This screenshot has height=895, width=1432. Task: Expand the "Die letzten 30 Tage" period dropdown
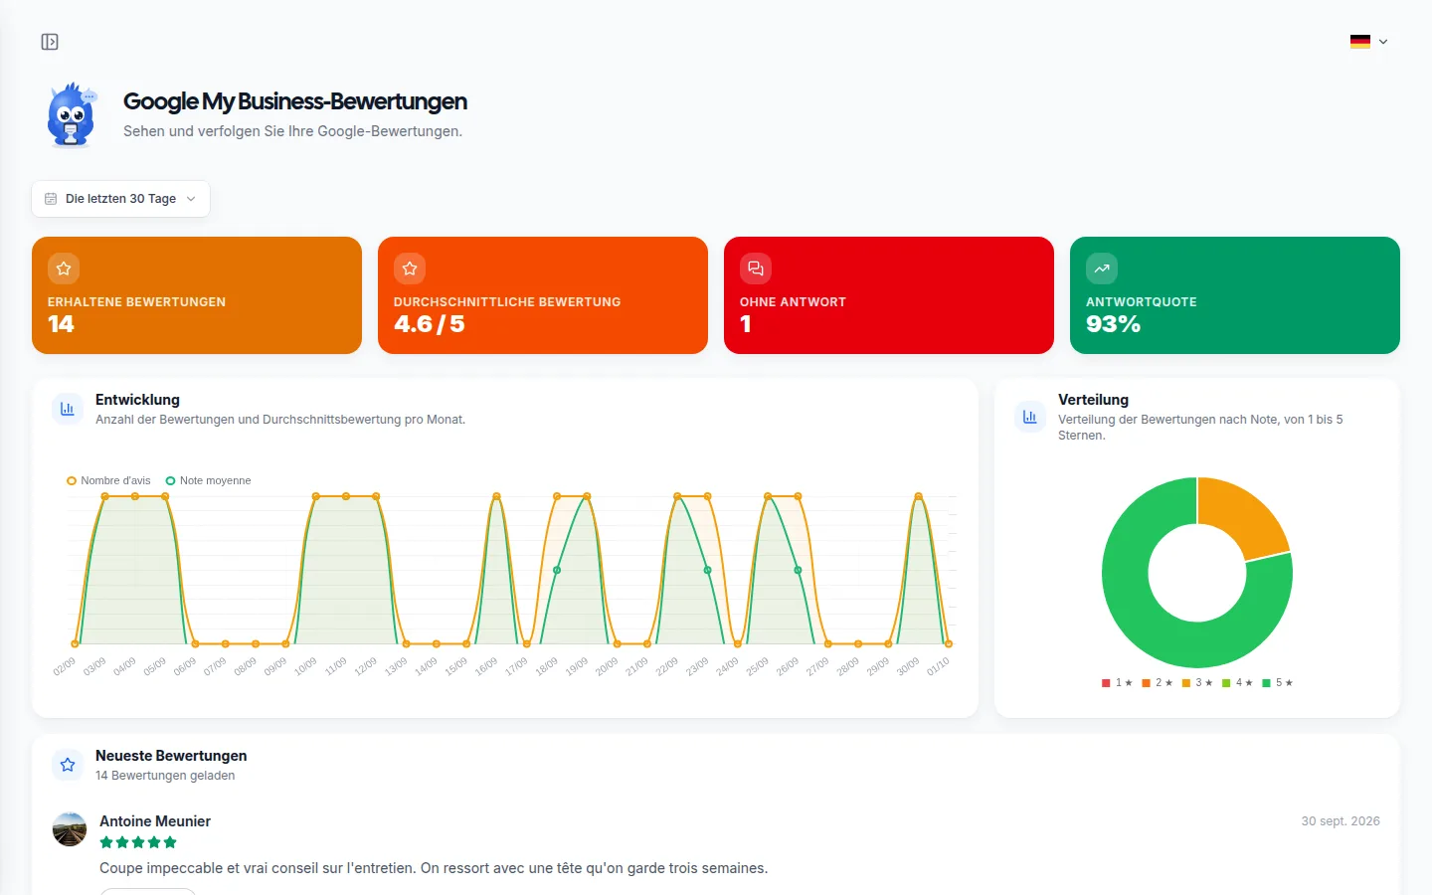120,199
